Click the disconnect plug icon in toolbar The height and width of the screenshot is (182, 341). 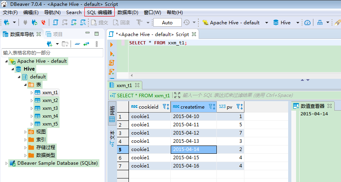pos(25,22)
